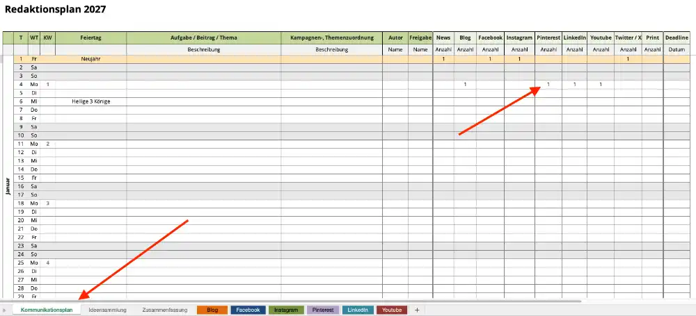Select the Youtube count on day 4

(x=601, y=84)
